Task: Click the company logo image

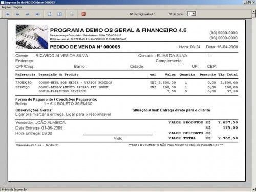Action: 32,37
